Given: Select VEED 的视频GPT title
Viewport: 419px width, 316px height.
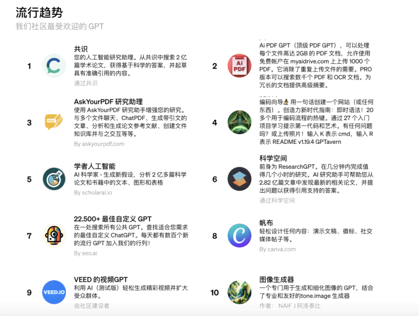Looking at the screenshot, I should click(101, 280).
